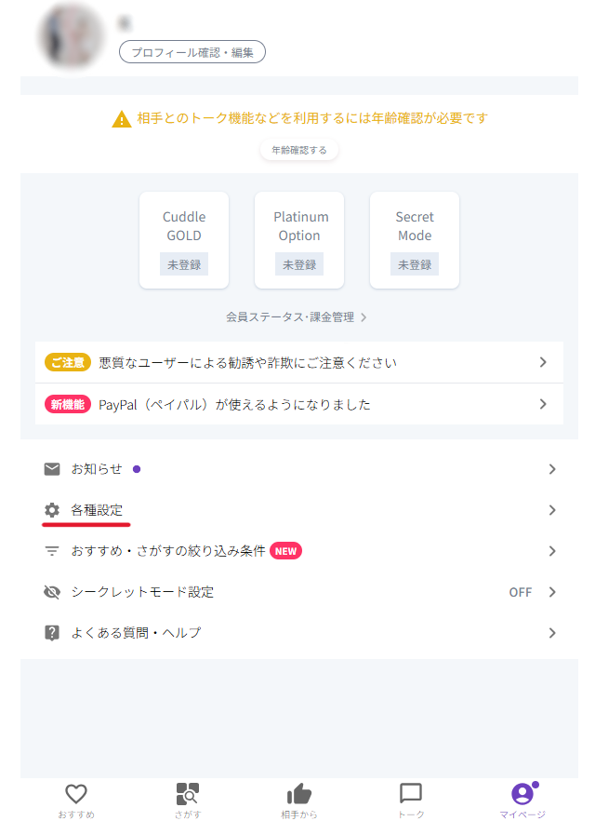Viewport: 595px width, 821px height.
Task: Expand the PayPal 新機能 announcement chevron
Action: click(x=543, y=404)
